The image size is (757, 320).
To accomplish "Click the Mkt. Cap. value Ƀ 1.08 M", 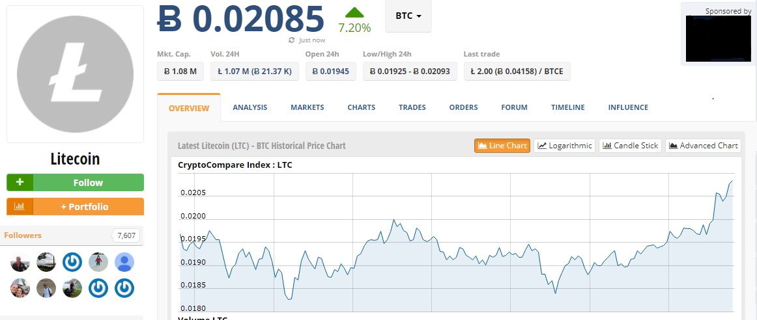I will 180,72.
